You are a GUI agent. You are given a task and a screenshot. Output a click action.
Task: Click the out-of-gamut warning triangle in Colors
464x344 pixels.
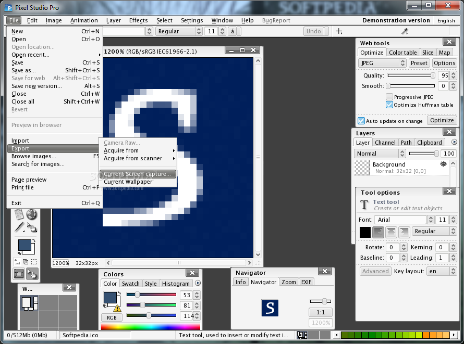[117, 308]
